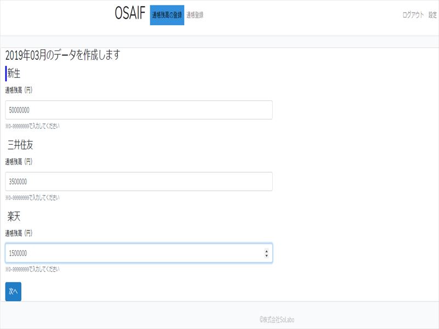Click the input hint text below 三井住友 field
The image size is (439, 329).
[32, 198]
